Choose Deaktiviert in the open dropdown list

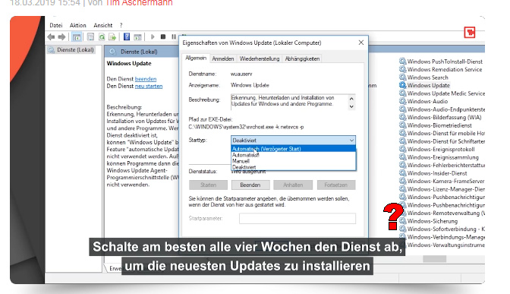[x=293, y=167]
